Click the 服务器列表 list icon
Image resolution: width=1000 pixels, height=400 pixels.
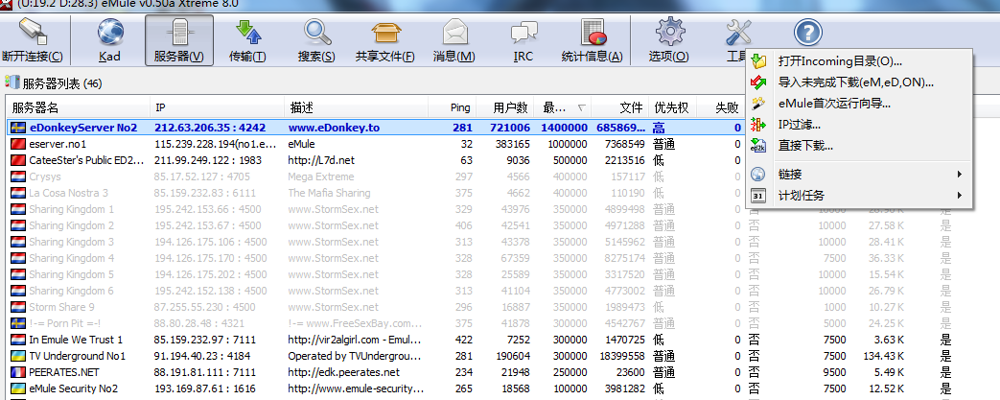pyautogui.click(x=12, y=82)
